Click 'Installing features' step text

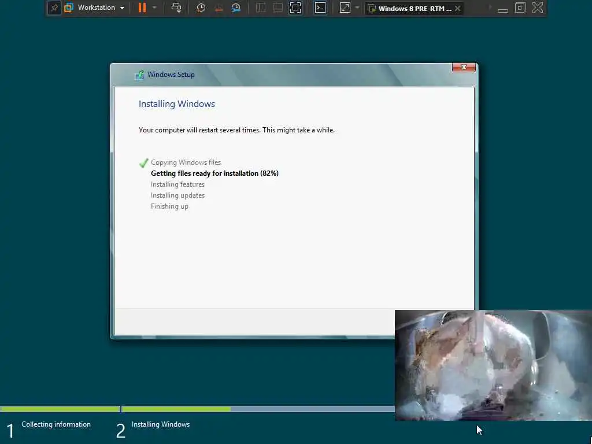(177, 184)
